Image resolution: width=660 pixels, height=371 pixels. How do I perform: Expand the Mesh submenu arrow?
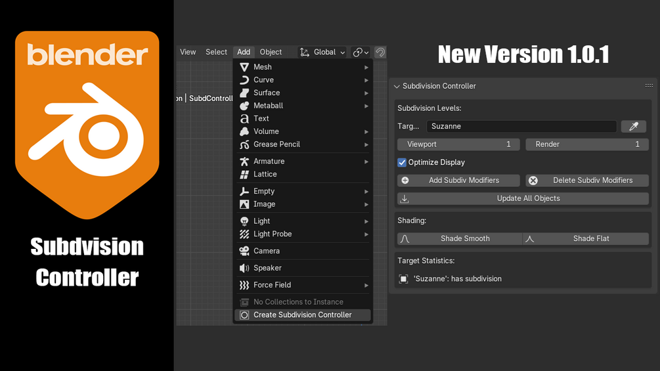(x=366, y=67)
